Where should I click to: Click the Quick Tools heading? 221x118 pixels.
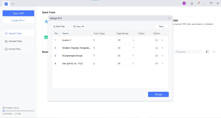[x=49, y=12]
